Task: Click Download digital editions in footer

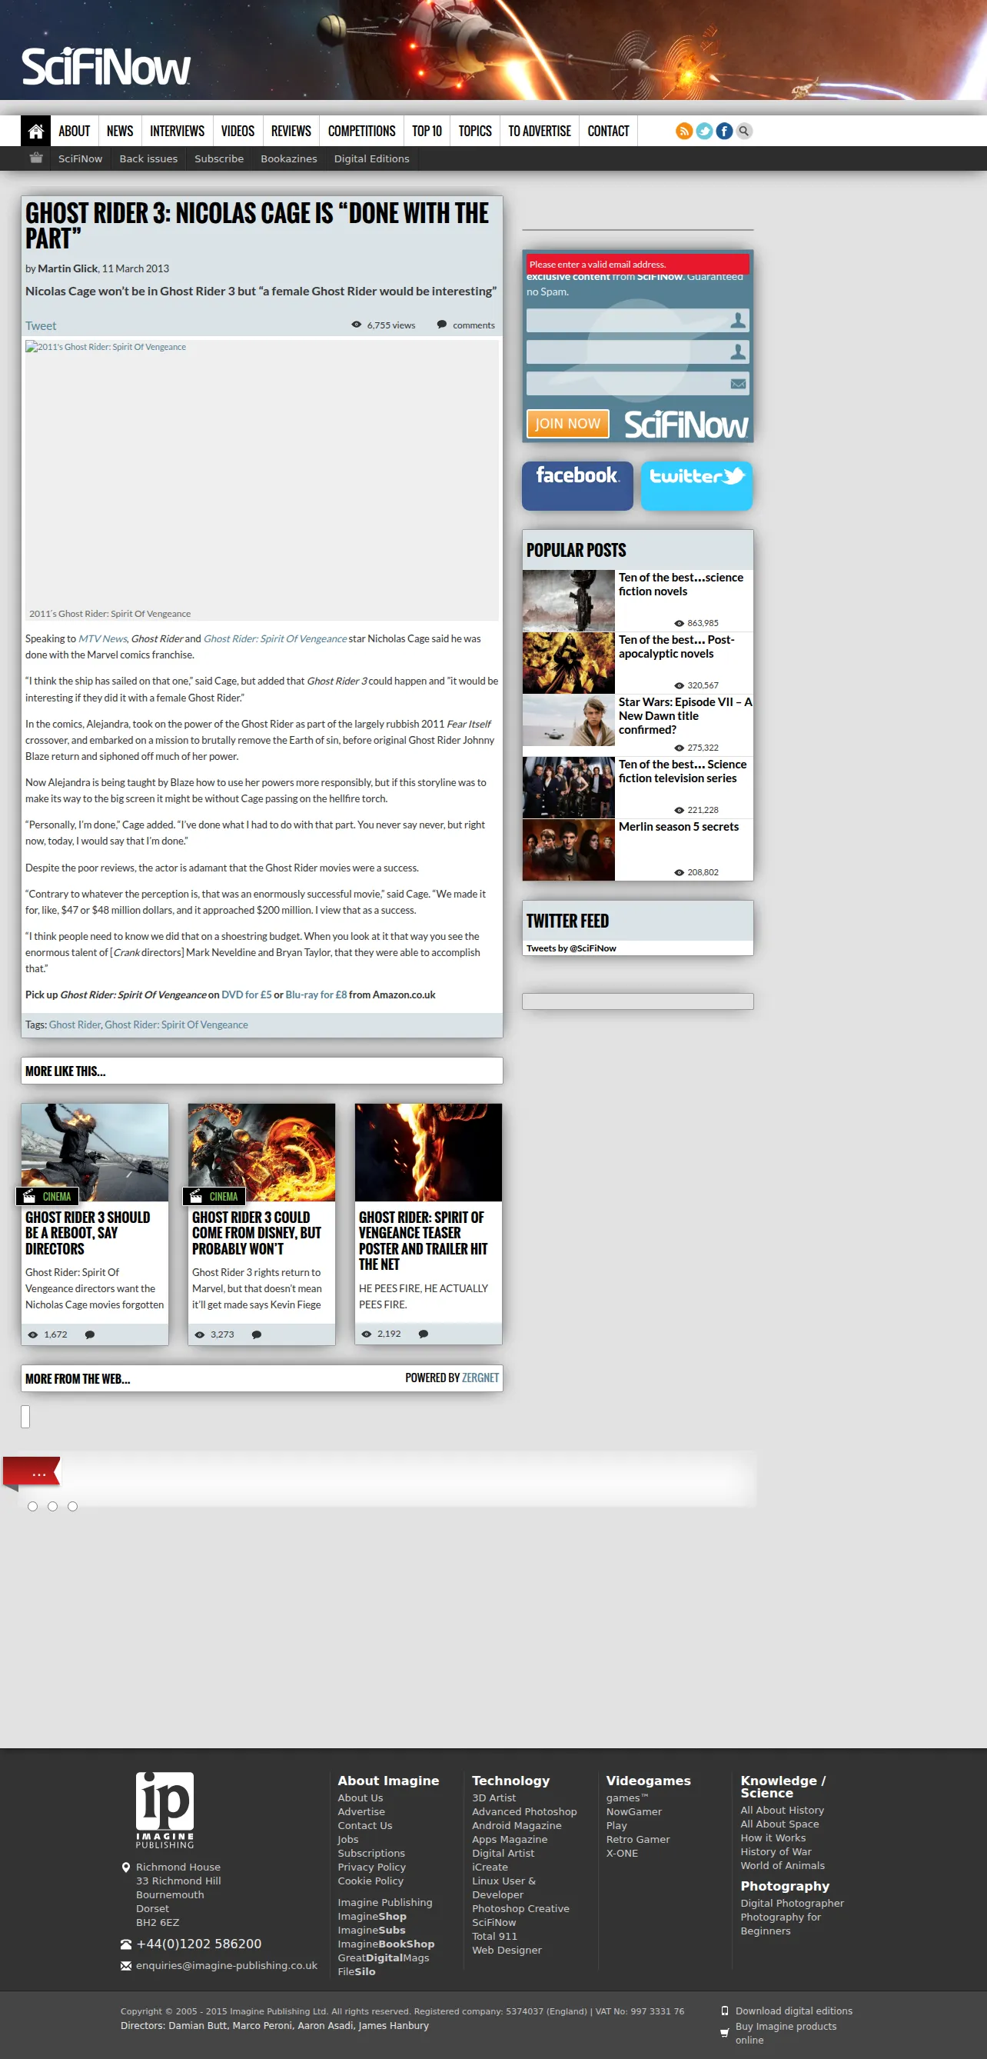Action: click(794, 2011)
